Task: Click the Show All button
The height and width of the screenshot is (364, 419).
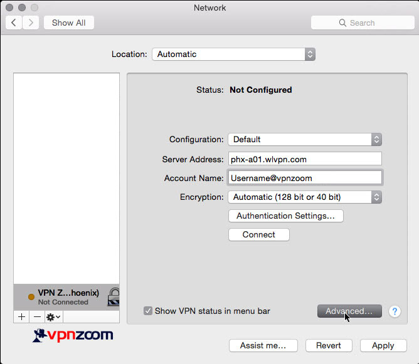Action: 68,23
